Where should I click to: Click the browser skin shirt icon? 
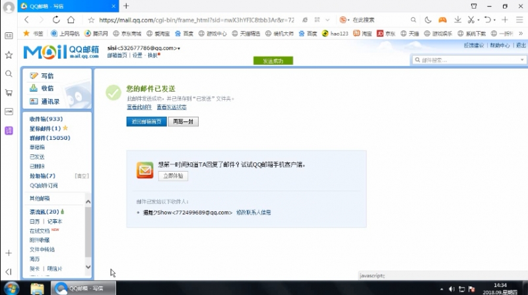point(474,6)
